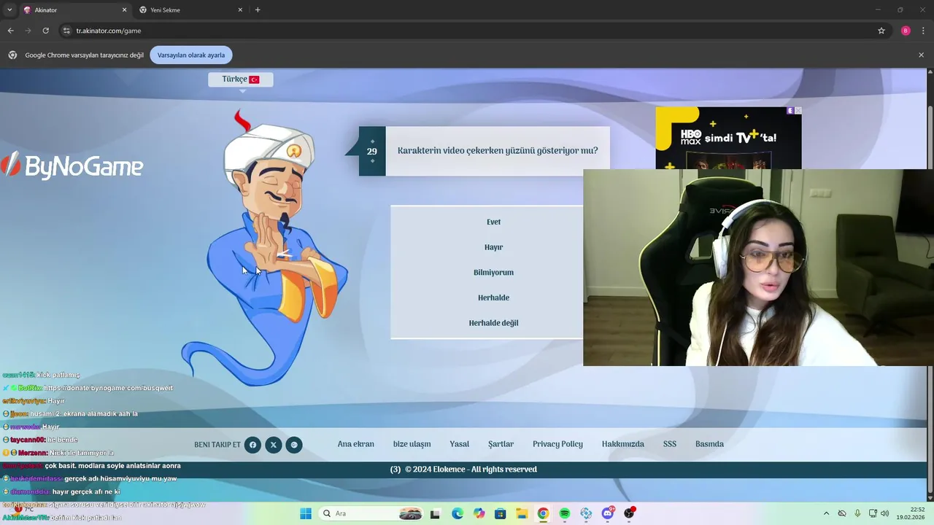
Task: Answer Hayır to the Akinator question
Action: coord(493,247)
